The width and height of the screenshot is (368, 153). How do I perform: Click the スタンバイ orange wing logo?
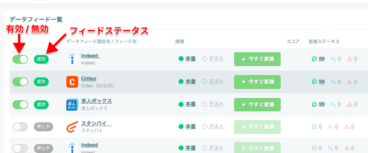(72, 127)
